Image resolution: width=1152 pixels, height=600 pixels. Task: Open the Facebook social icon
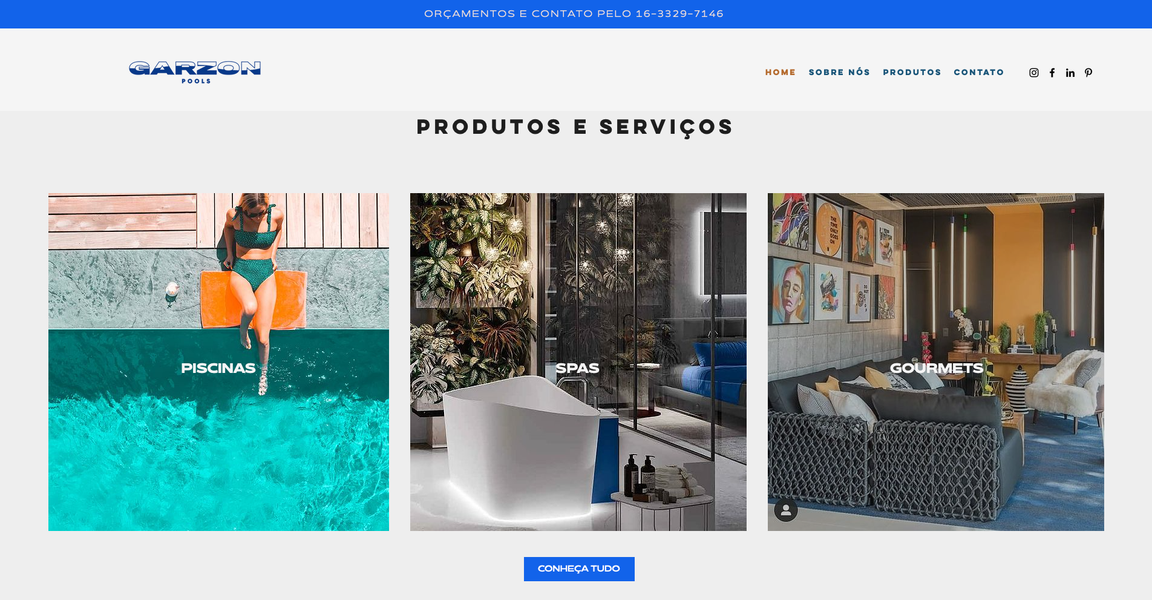tap(1052, 73)
